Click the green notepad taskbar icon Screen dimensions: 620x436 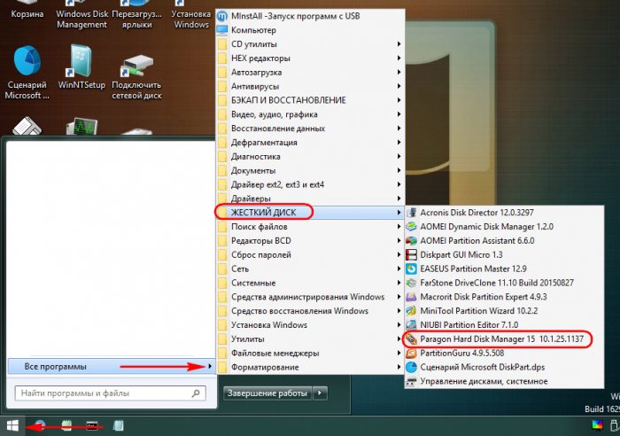(x=66, y=425)
